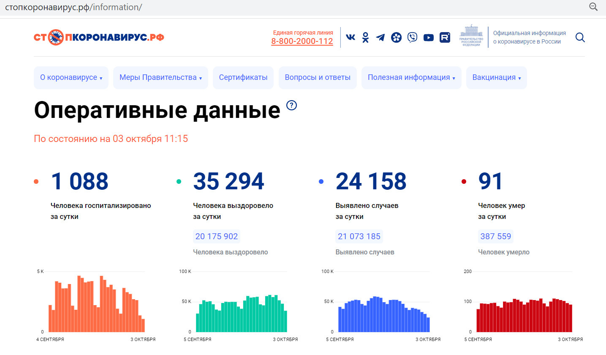Viewport: 606px width, 355px height.
Task: Open the Вопросы и ответы menu item
Action: (x=318, y=78)
